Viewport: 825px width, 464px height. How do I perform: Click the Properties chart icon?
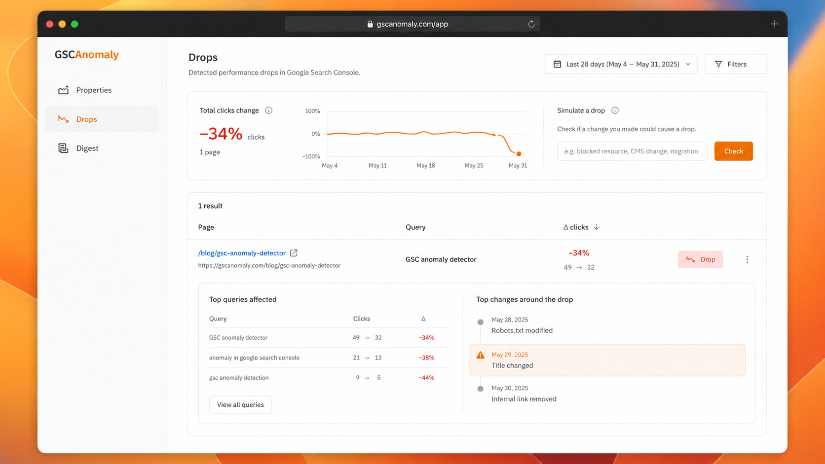(63, 90)
